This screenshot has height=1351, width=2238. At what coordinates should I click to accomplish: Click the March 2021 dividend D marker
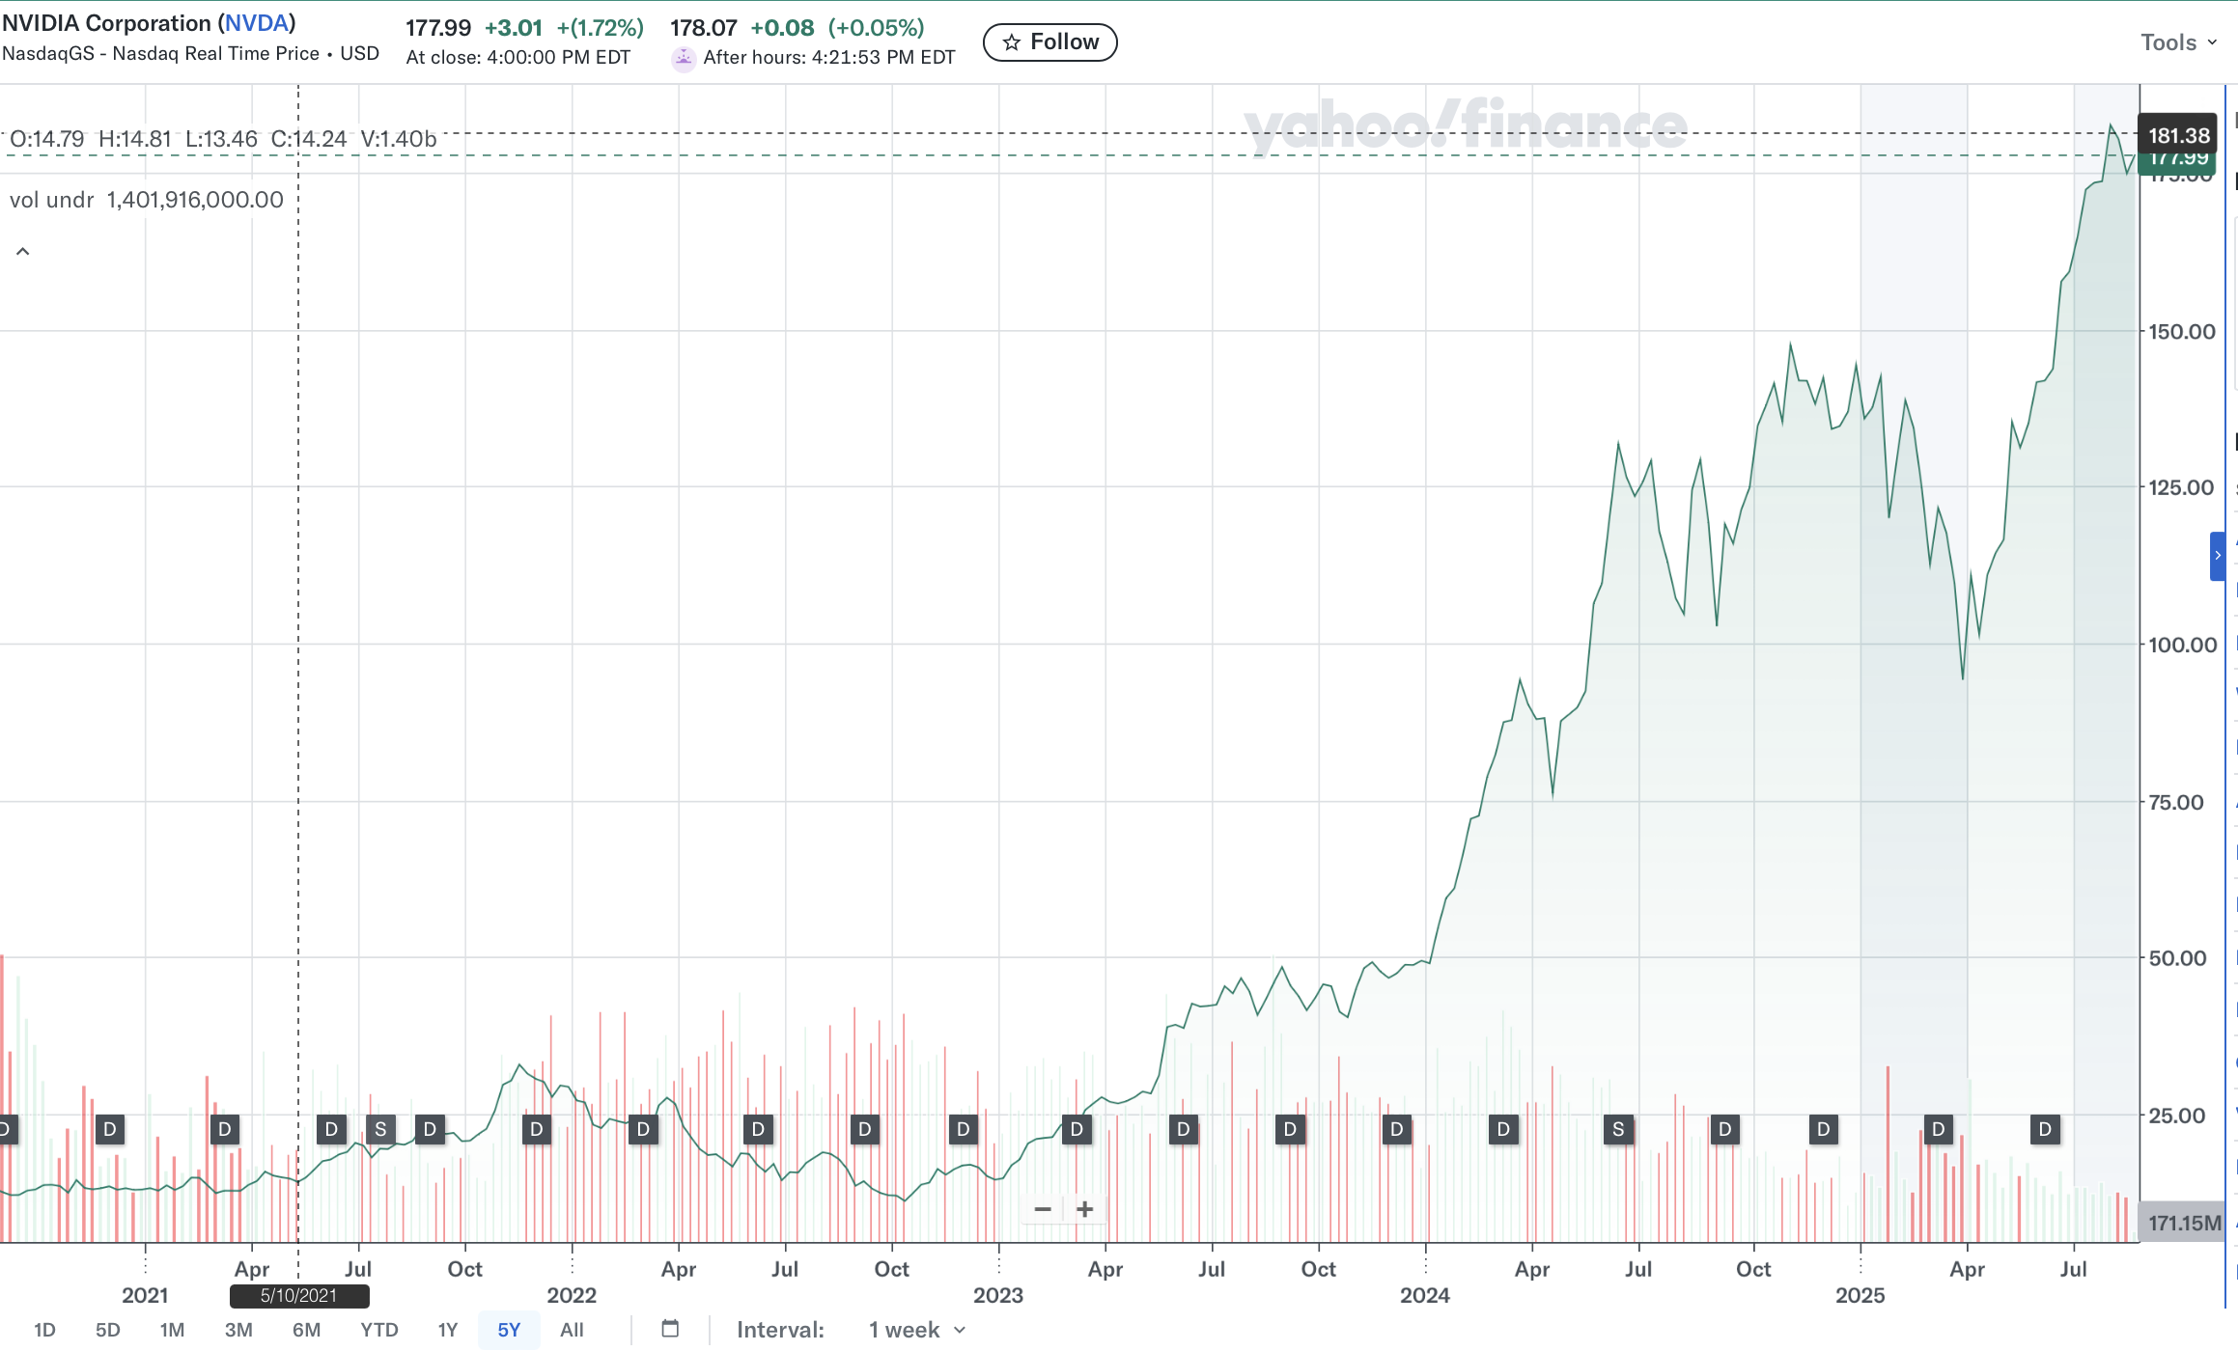click(x=225, y=1129)
